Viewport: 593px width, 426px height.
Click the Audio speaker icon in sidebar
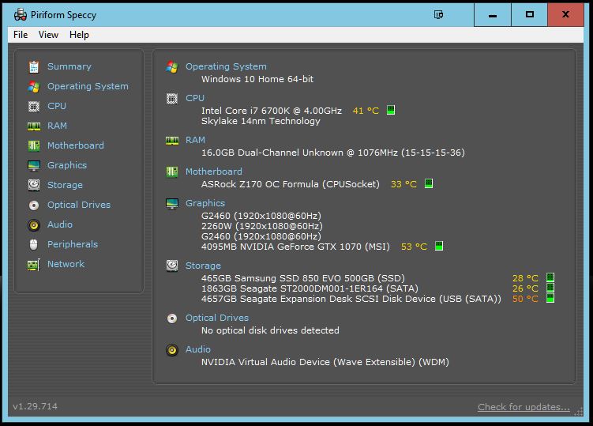(34, 225)
